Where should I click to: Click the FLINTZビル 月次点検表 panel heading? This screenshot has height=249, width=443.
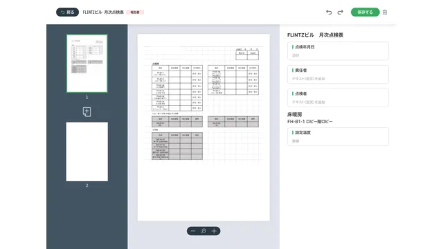click(x=316, y=35)
